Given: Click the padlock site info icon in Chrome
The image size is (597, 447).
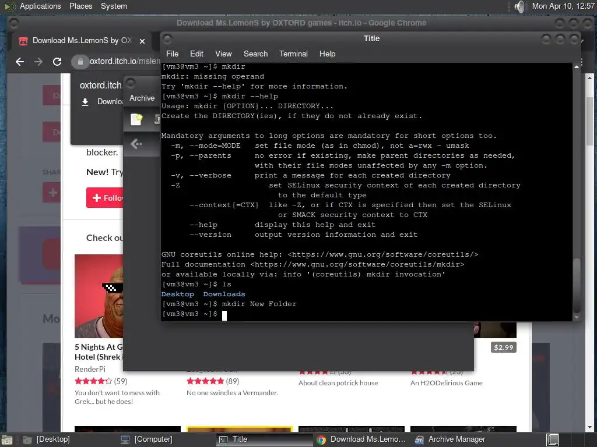Looking at the screenshot, I should tap(80, 62).
